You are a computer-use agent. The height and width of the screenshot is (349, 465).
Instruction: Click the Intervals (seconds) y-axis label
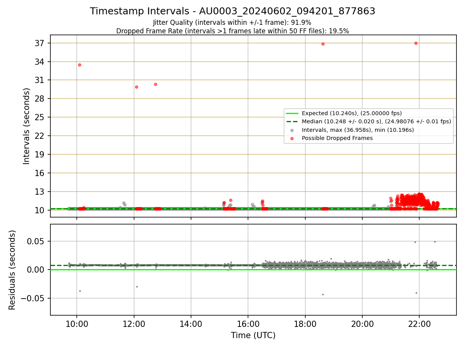[26, 126]
